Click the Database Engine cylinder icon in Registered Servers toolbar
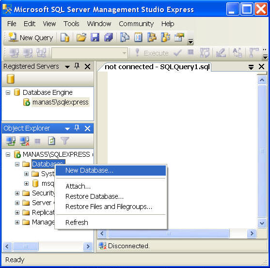270x268 pixels. tap(11, 79)
